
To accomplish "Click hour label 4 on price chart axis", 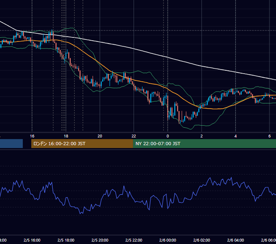I will [x=235, y=136].
